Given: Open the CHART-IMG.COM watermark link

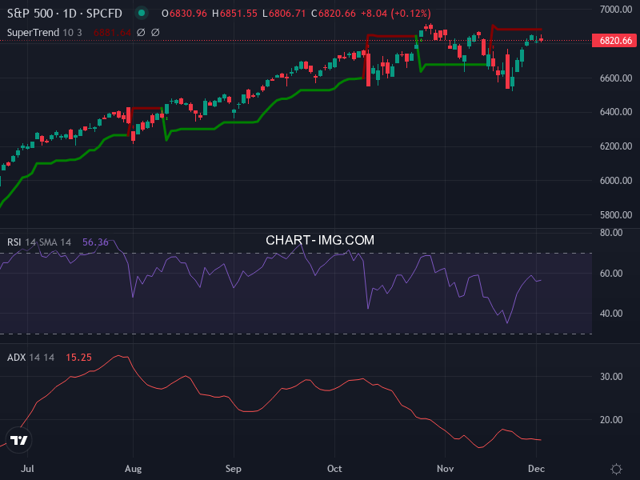Looking at the screenshot, I should click(x=319, y=239).
